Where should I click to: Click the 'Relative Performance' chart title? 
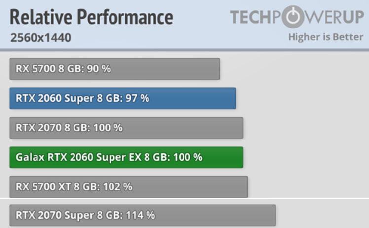point(91,17)
